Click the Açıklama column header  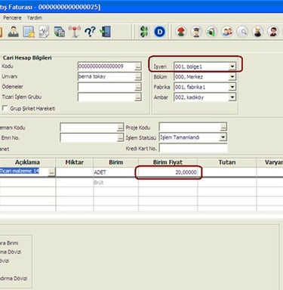pos(27,162)
